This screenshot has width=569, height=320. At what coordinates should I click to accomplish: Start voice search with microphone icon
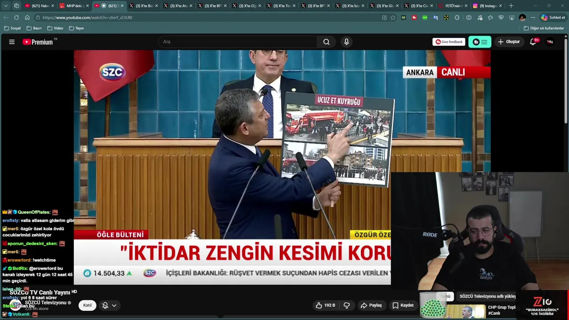(x=346, y=42)
